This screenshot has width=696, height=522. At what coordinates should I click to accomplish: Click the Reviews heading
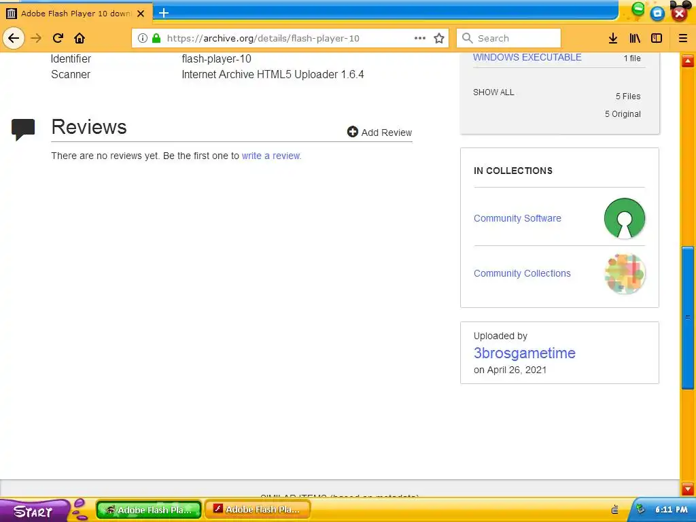tap(89, 127)
